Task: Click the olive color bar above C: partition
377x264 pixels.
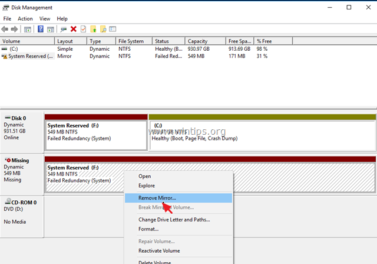Action: coord(262,117)
